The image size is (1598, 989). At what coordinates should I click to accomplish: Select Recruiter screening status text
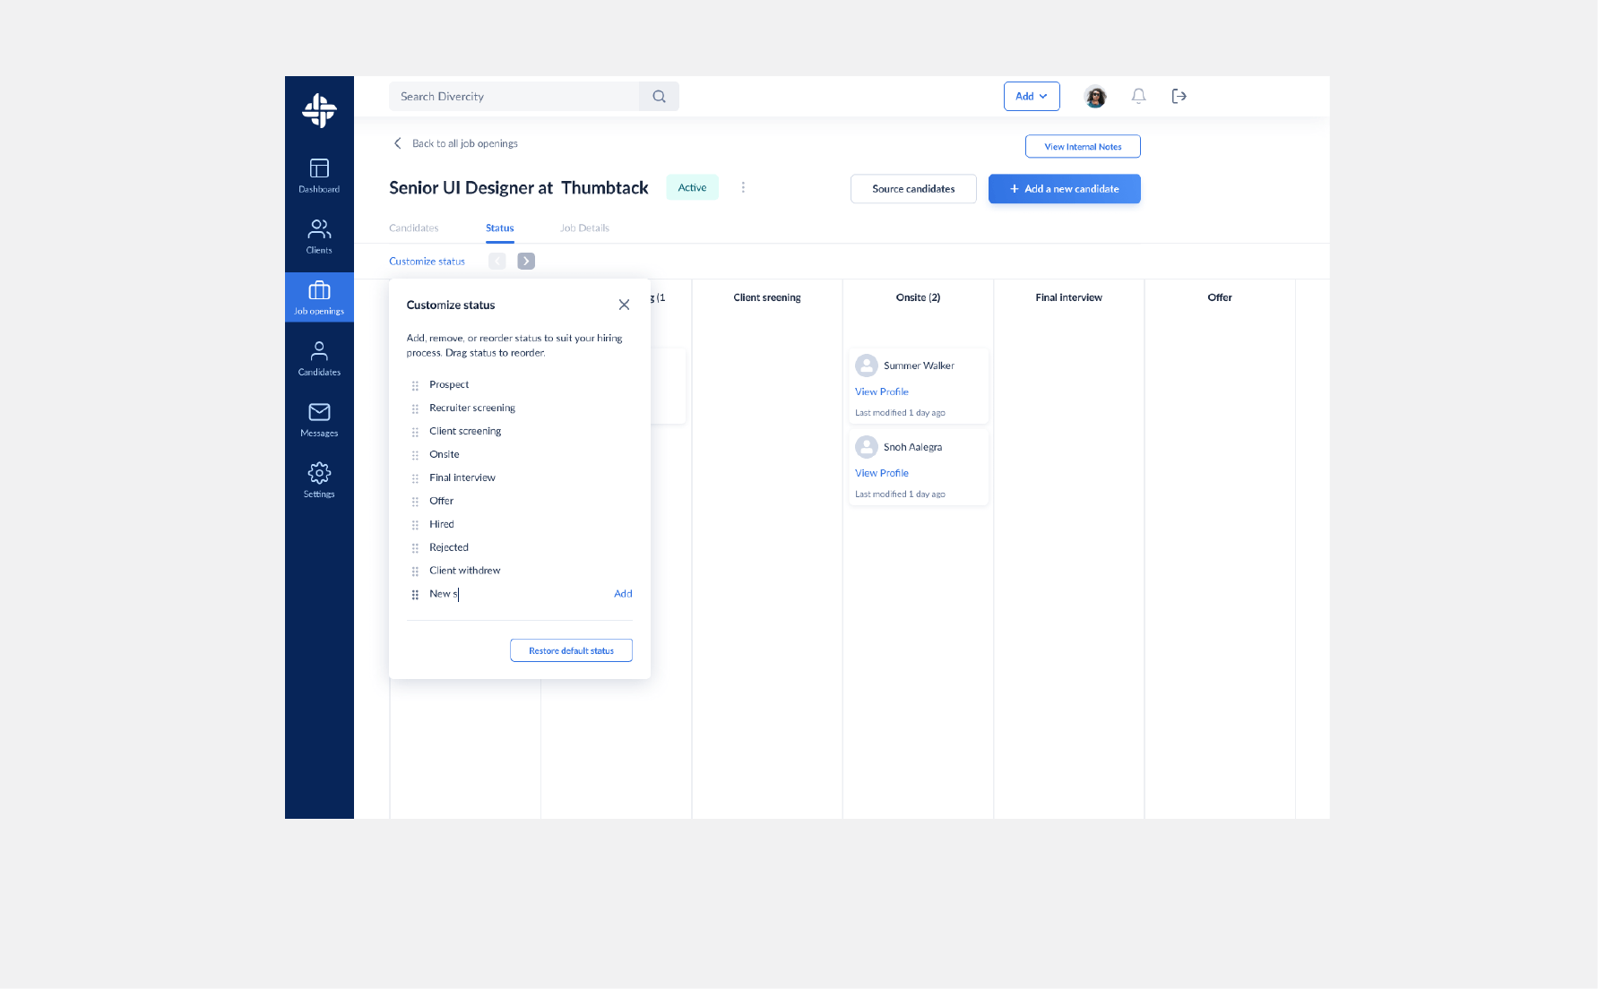[472, 408]
